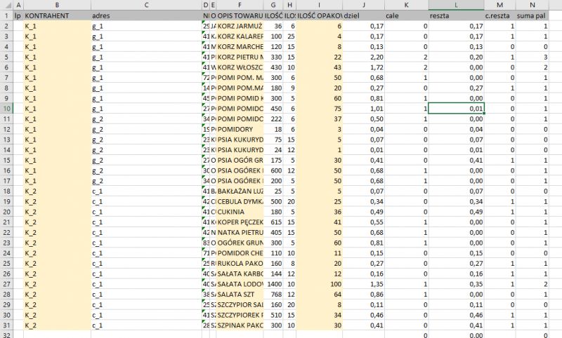The image size is (562, 338).
Task: Click quantity value 768
Action: [273, 295]
